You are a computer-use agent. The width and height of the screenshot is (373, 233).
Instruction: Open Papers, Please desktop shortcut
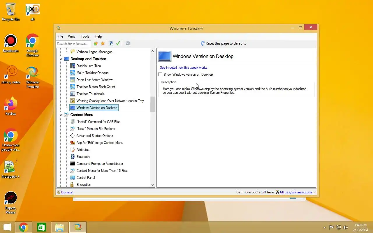[10, 203]
